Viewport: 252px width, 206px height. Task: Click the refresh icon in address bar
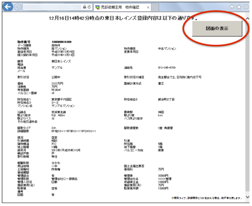pyautogui.click(x=89, y=7)
